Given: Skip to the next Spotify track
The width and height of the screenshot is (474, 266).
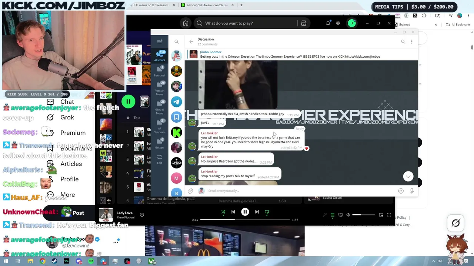Looking at the screenshot, I should pyautogui.click(x=257, y=212).
